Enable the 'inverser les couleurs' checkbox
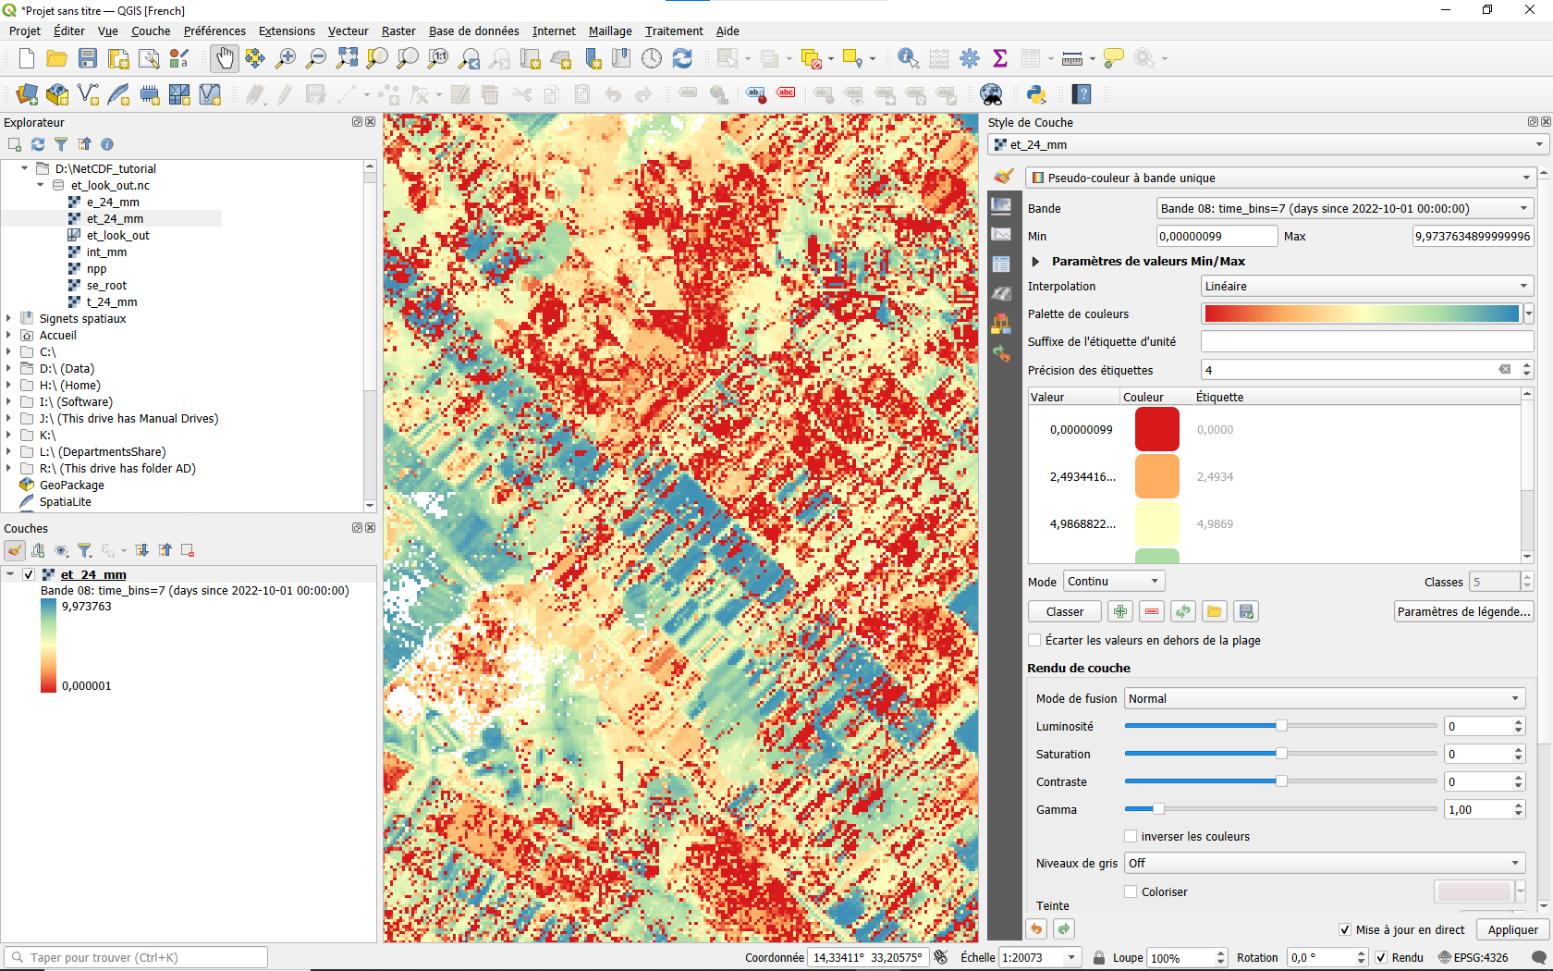 pos(1131,836)
